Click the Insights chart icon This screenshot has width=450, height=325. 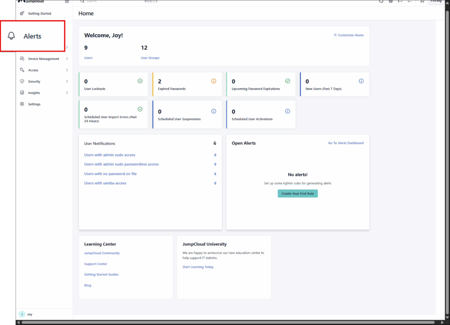coord(22,93)
